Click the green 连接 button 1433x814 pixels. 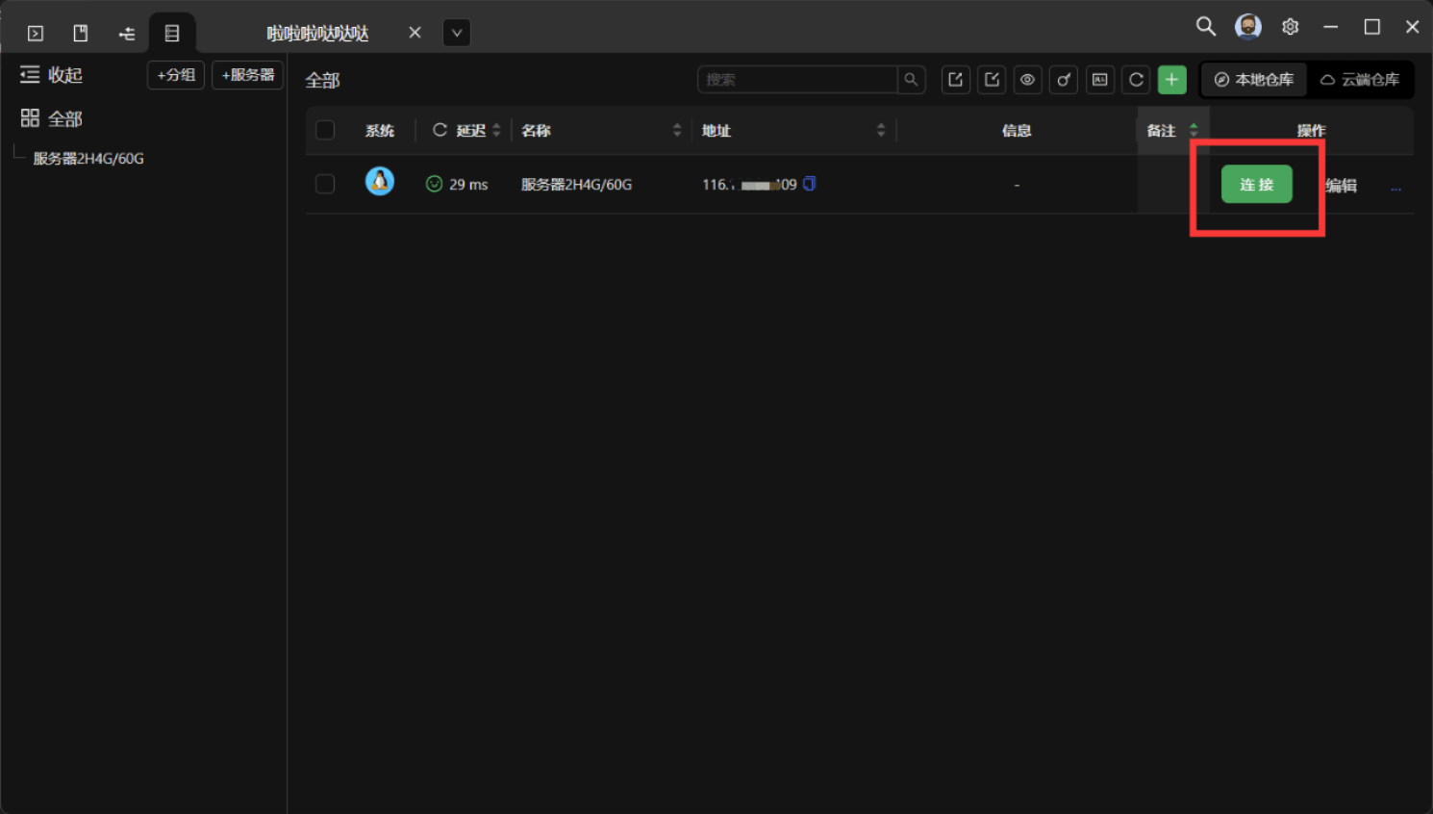(1256, 184)
